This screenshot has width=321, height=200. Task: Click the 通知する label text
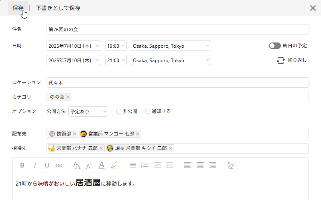[x=161, y=111]
